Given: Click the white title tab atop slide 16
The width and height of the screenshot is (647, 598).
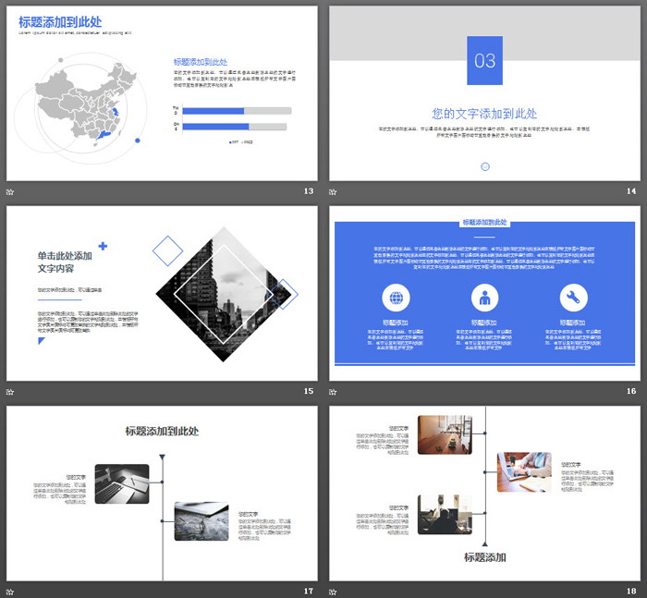Looking at the screenshot, I should click(484, 223).
